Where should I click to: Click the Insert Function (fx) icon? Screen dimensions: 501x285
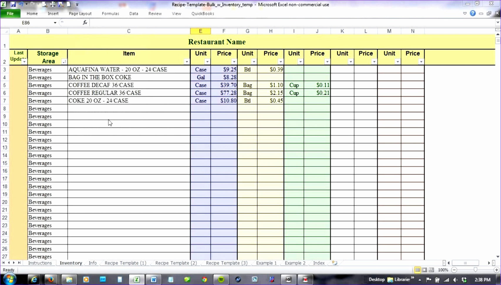pyautogui.click(x=85, y=23)
